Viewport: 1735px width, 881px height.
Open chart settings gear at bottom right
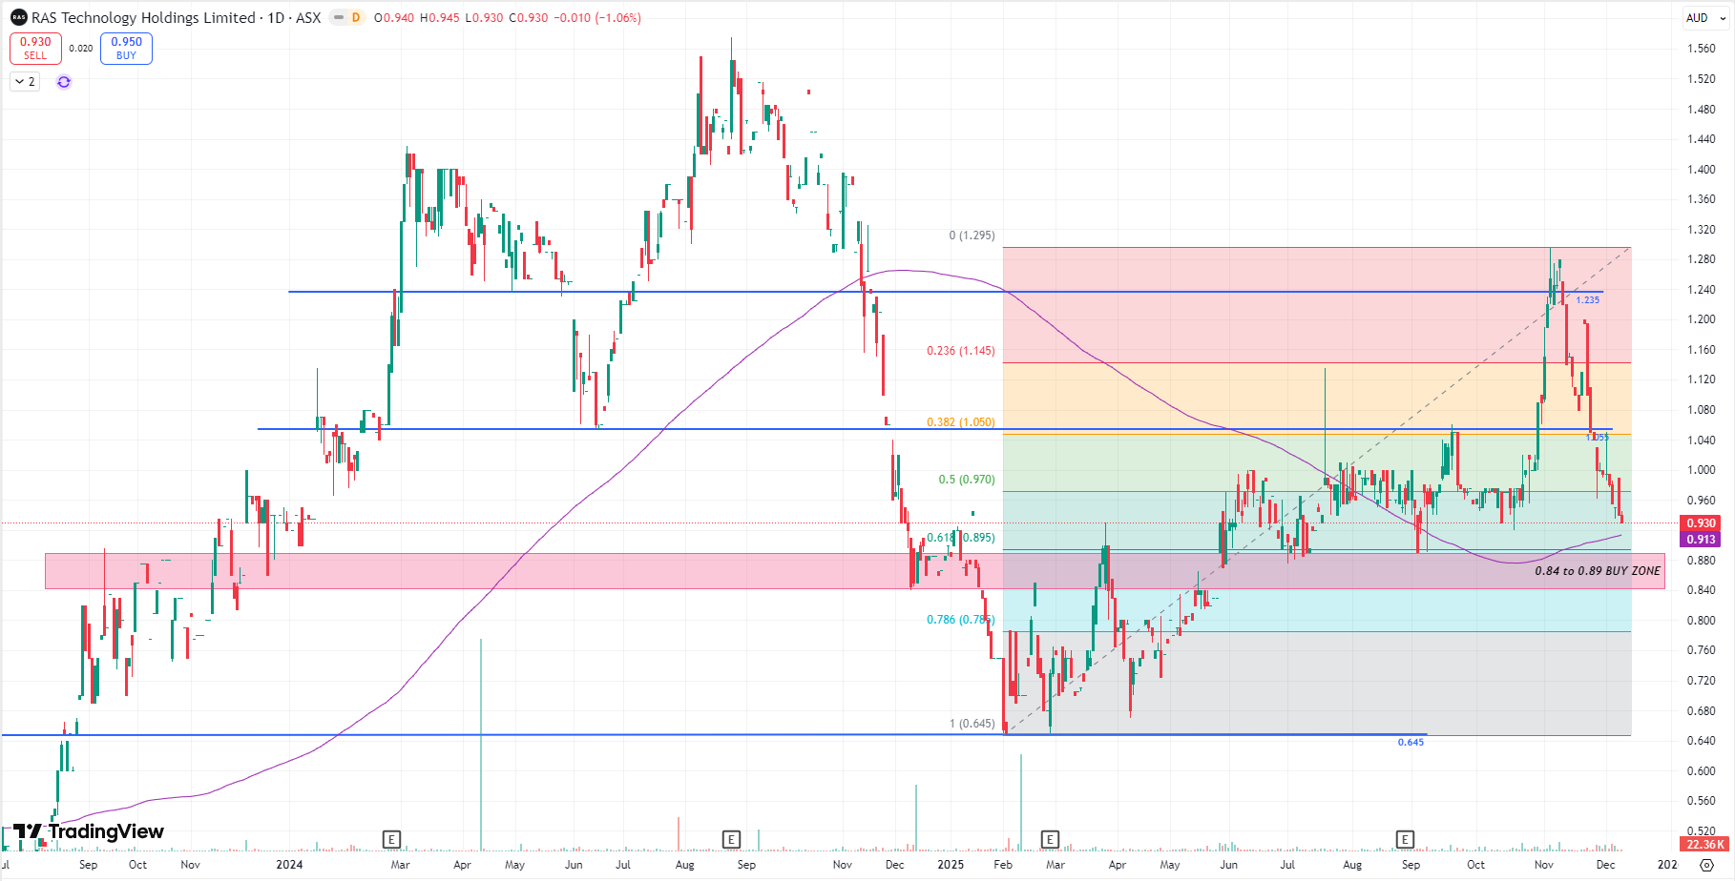1707,865
